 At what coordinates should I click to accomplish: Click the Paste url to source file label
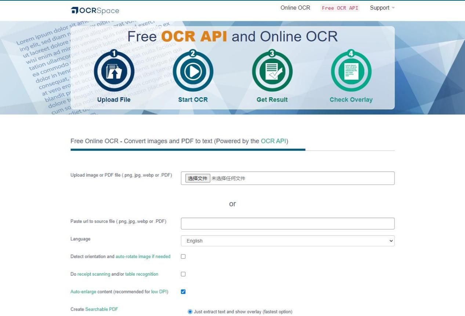coord(119,221)
